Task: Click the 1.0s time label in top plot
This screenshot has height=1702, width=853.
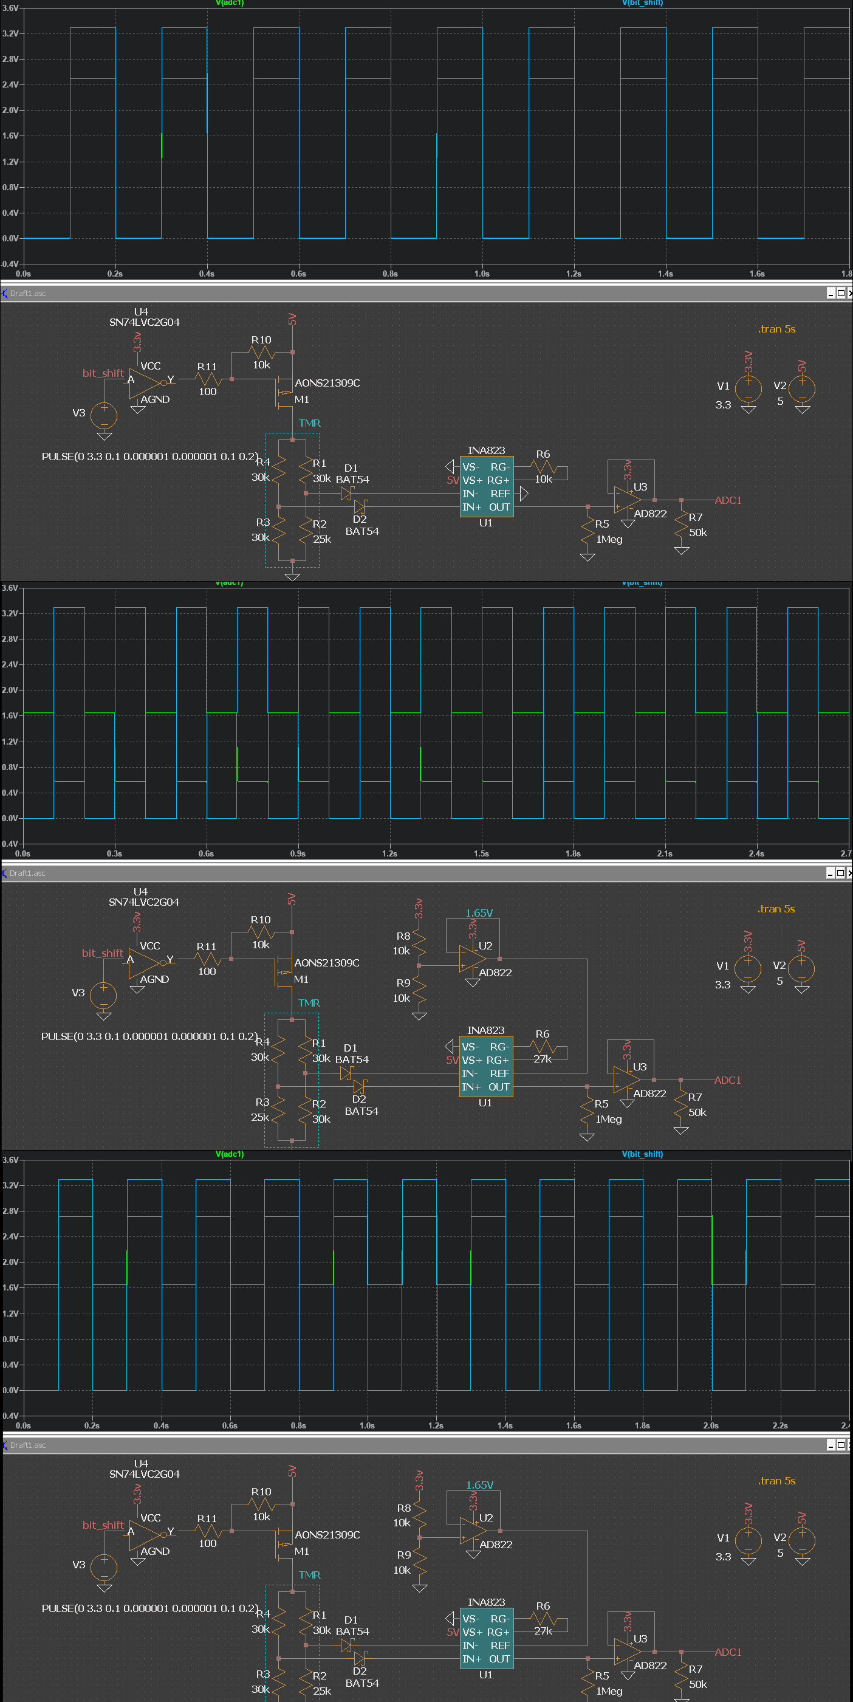Action: pyautogui.click(x=482, y=274)
